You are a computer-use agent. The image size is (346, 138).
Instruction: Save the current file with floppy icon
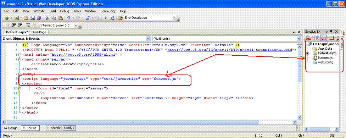(x=33, y=18)
